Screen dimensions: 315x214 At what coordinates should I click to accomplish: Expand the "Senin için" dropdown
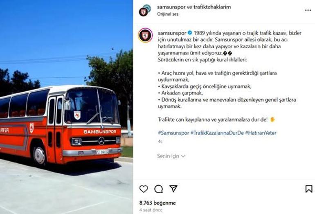click(x=171, y=156)
